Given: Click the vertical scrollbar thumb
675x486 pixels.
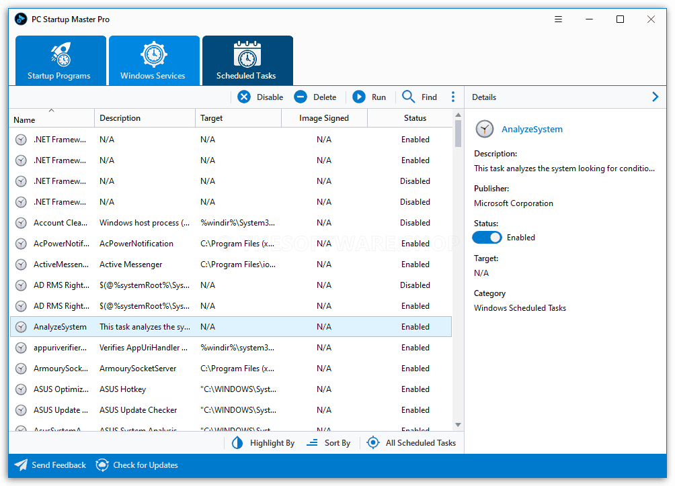Looking at the screenshot, I should (458, 133).
